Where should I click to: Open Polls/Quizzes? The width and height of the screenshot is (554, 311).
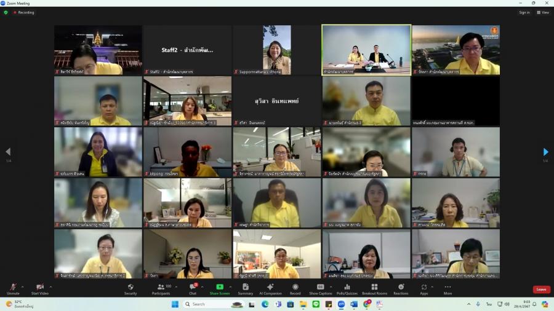[x=347, y=289]
